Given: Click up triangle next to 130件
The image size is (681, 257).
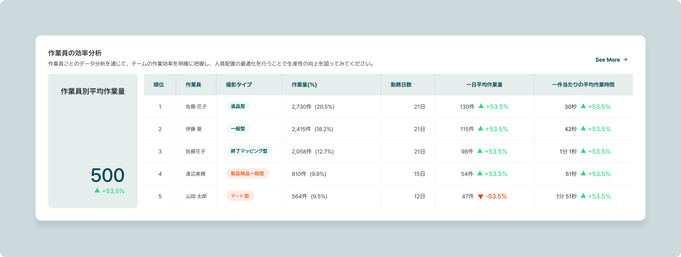Looking at the screenshot, I should tap(481, 106).
